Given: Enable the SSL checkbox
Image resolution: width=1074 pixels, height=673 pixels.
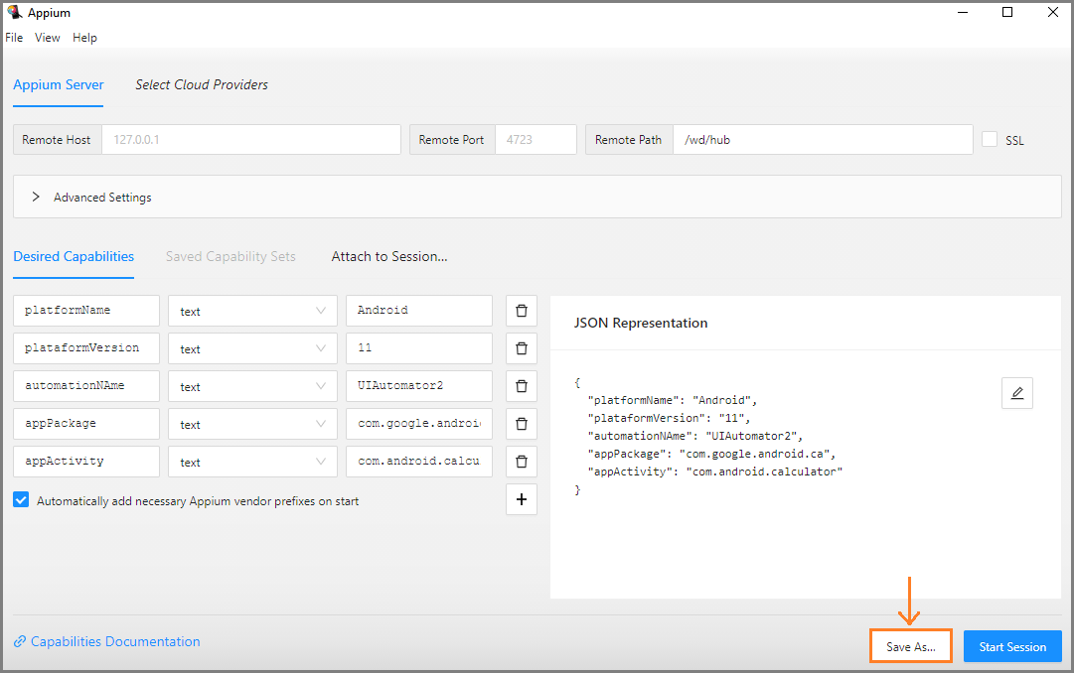Looking at the screenshot, I should tap(990, 140).
